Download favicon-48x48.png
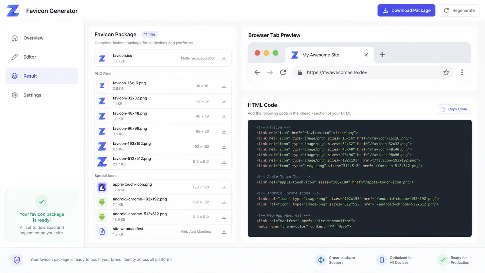This screenshot has width=485, height=273. click(x=224, y=116)
